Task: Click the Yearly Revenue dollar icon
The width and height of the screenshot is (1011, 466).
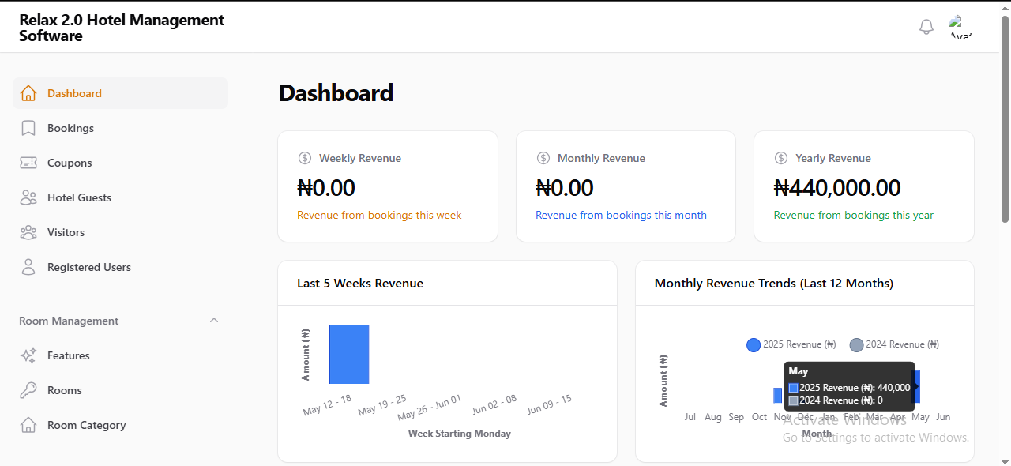Action: click(x=781, y=158)
